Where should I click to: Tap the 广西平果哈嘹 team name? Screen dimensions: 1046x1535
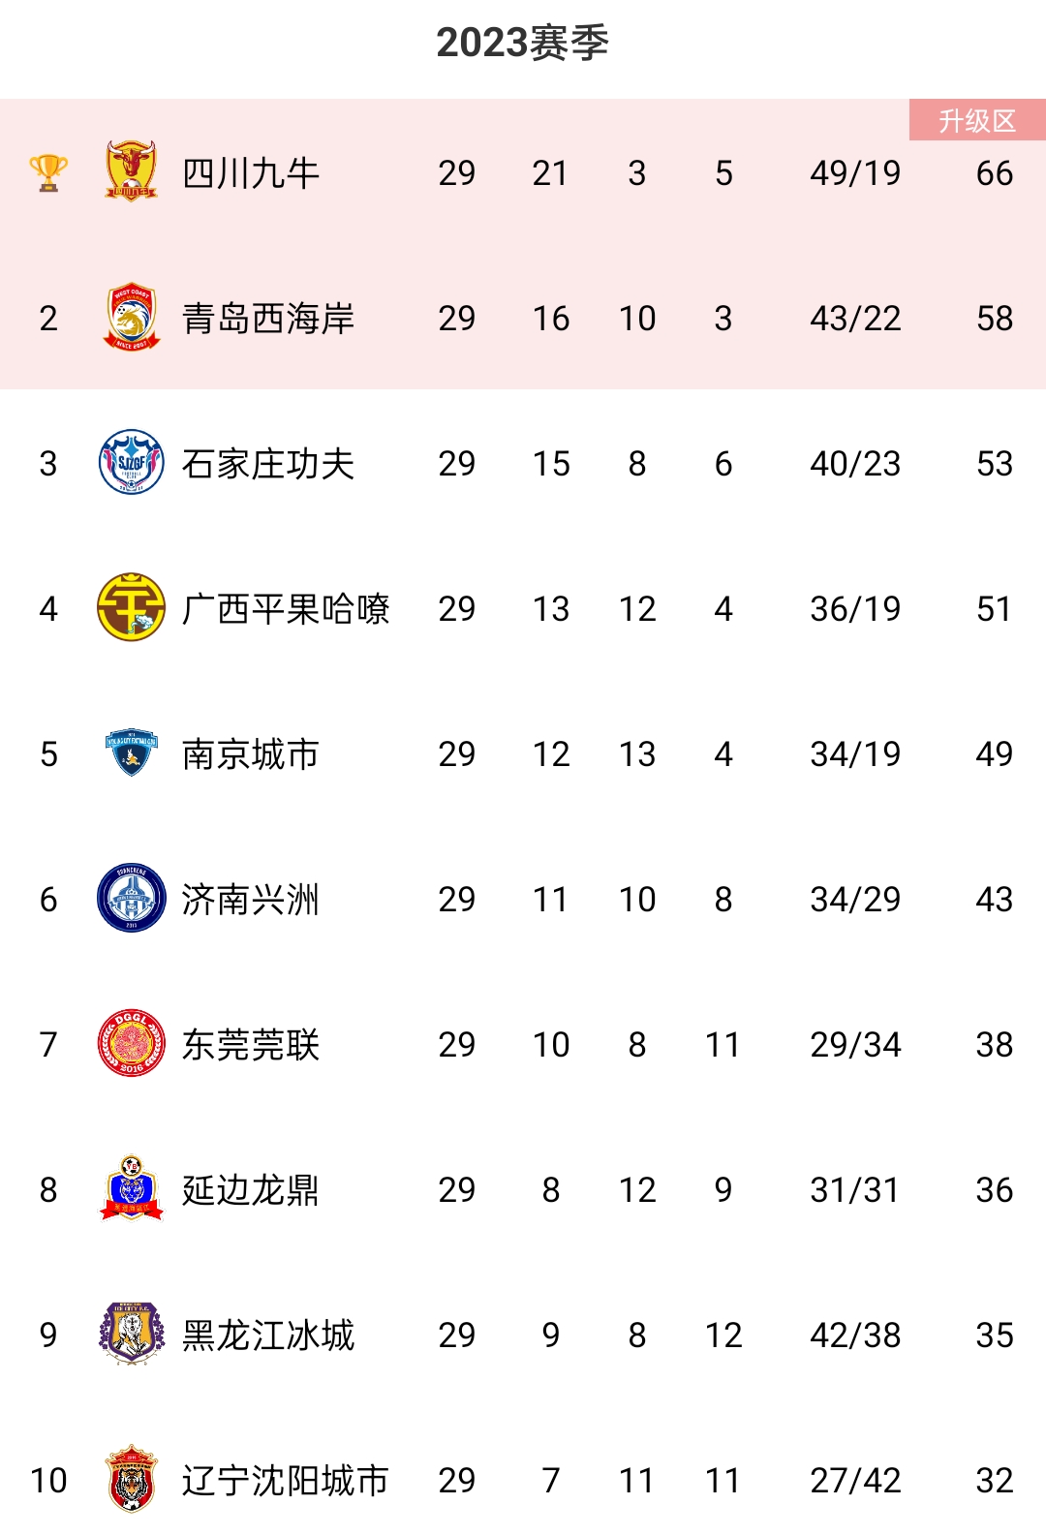tap(286, 609)
